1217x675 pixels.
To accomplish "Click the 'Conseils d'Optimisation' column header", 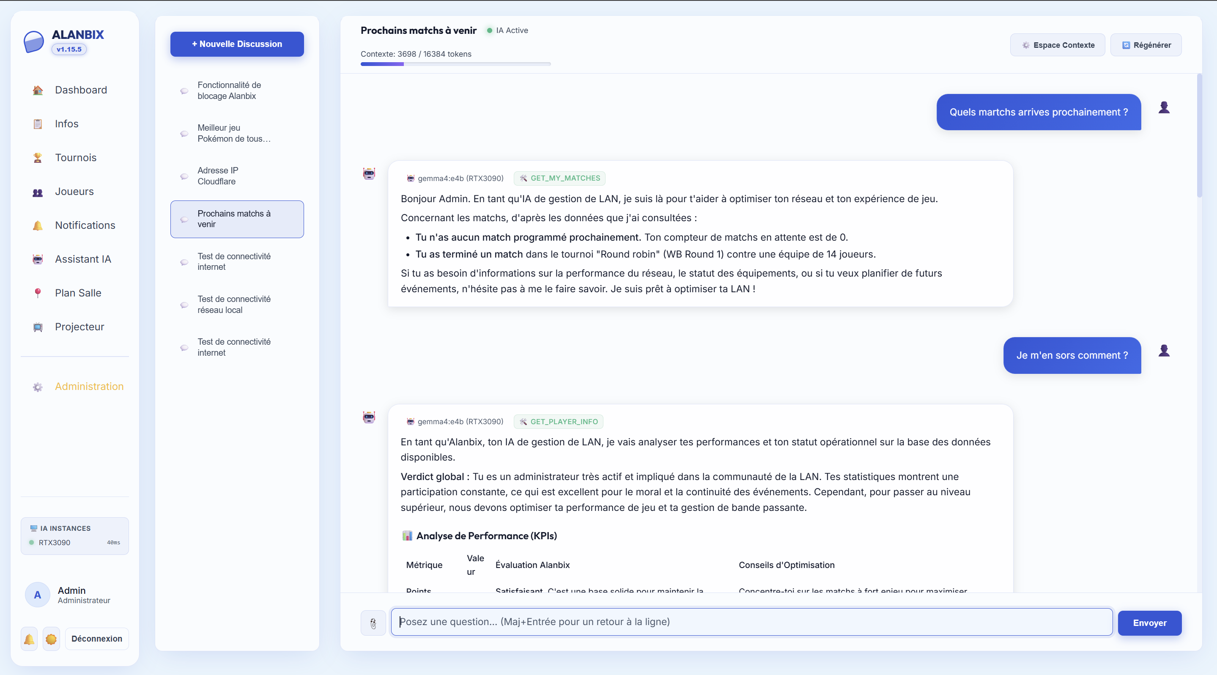I will 786,565.
